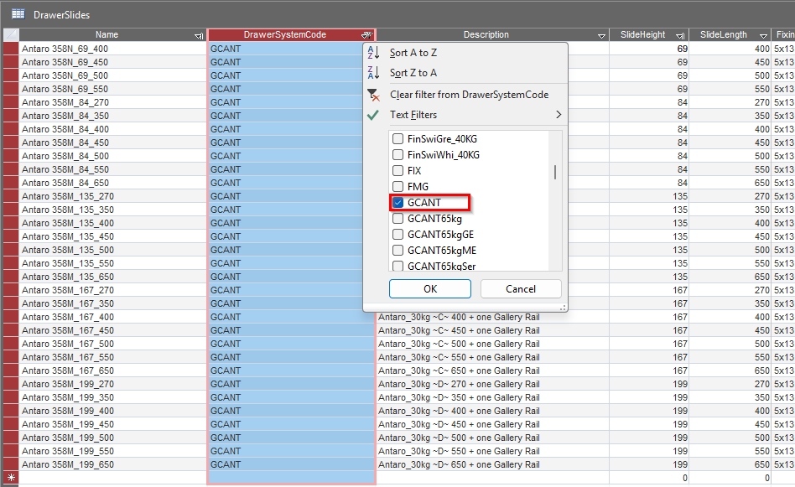Image resolution: width=795 pixels, height=487 pixels.
Task: Open DrawerSystemCode column filter arrow
Action: [367, 35]
